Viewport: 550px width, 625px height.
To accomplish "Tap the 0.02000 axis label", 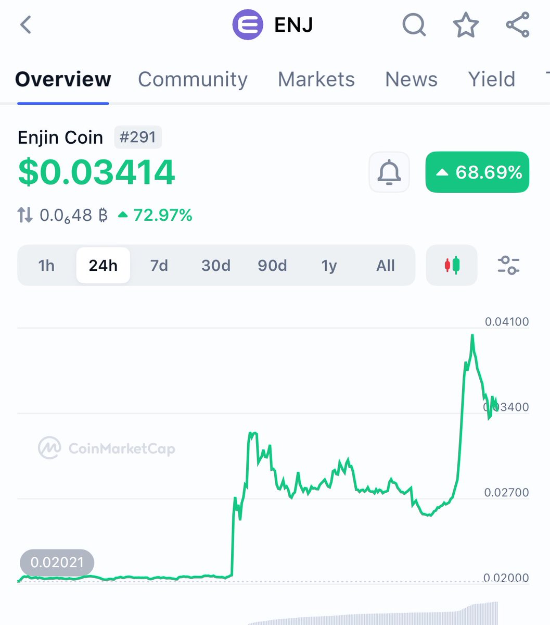I will coord(507,578).
